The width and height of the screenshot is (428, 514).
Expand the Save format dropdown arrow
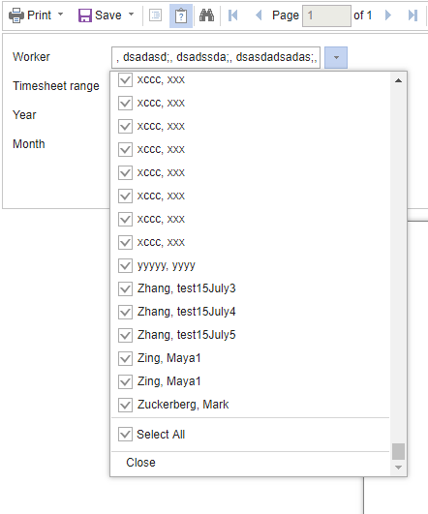coord(131,15)
